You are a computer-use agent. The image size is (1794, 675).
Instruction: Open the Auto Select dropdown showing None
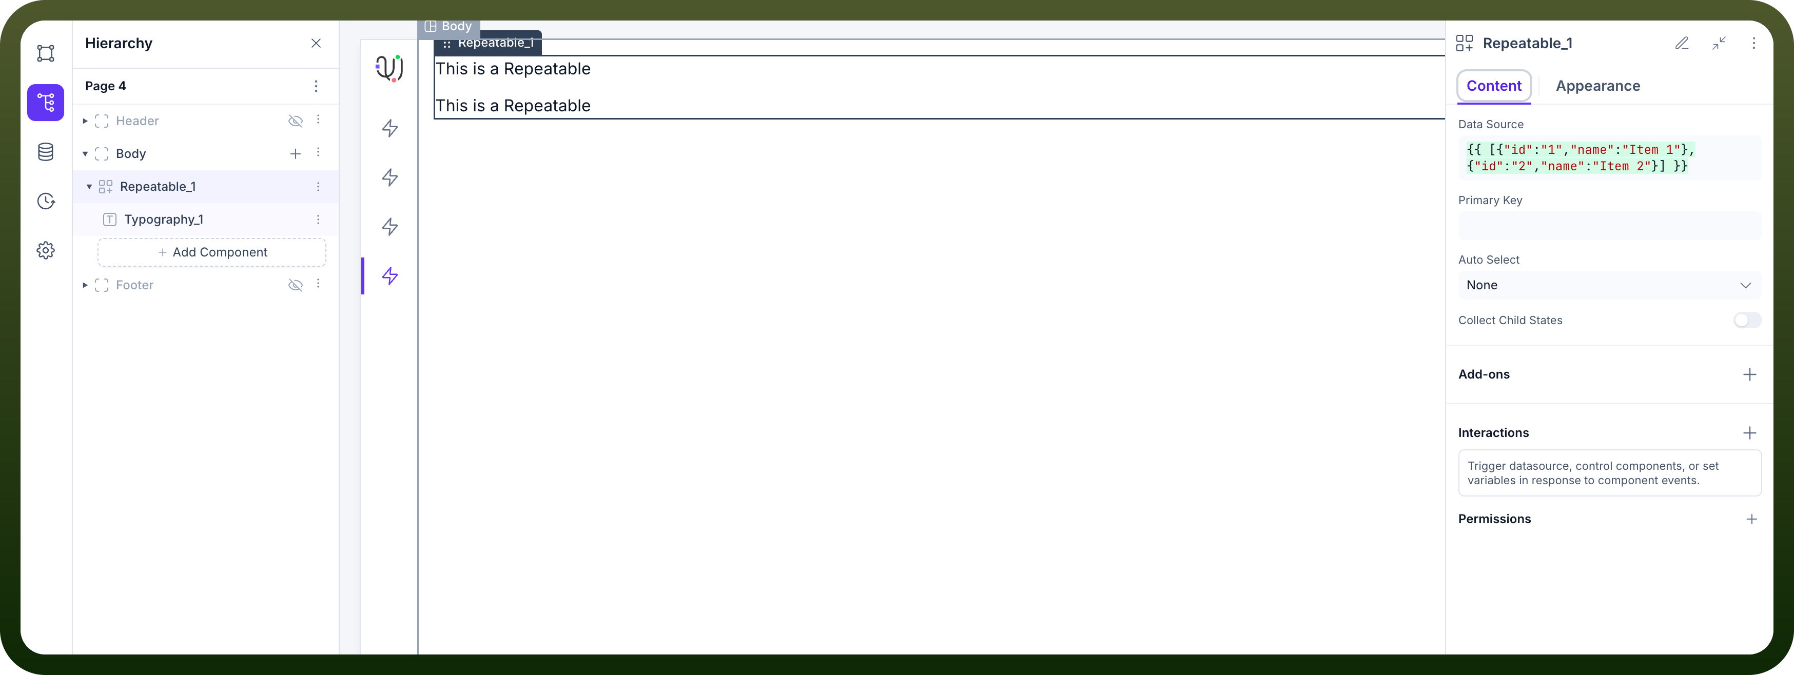pos(1609,285)
